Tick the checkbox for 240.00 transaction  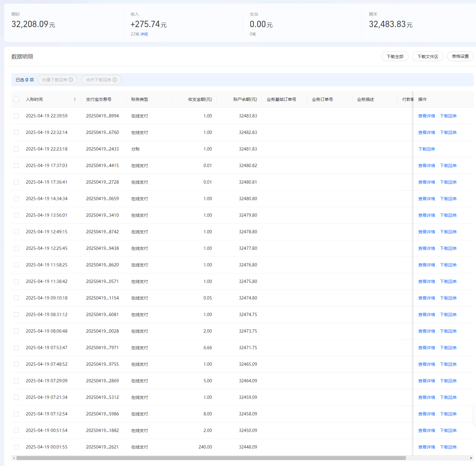click(16, 447)
